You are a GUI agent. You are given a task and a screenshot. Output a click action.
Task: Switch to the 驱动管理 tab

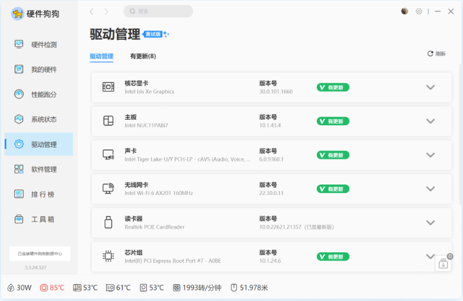coord(101,56)
